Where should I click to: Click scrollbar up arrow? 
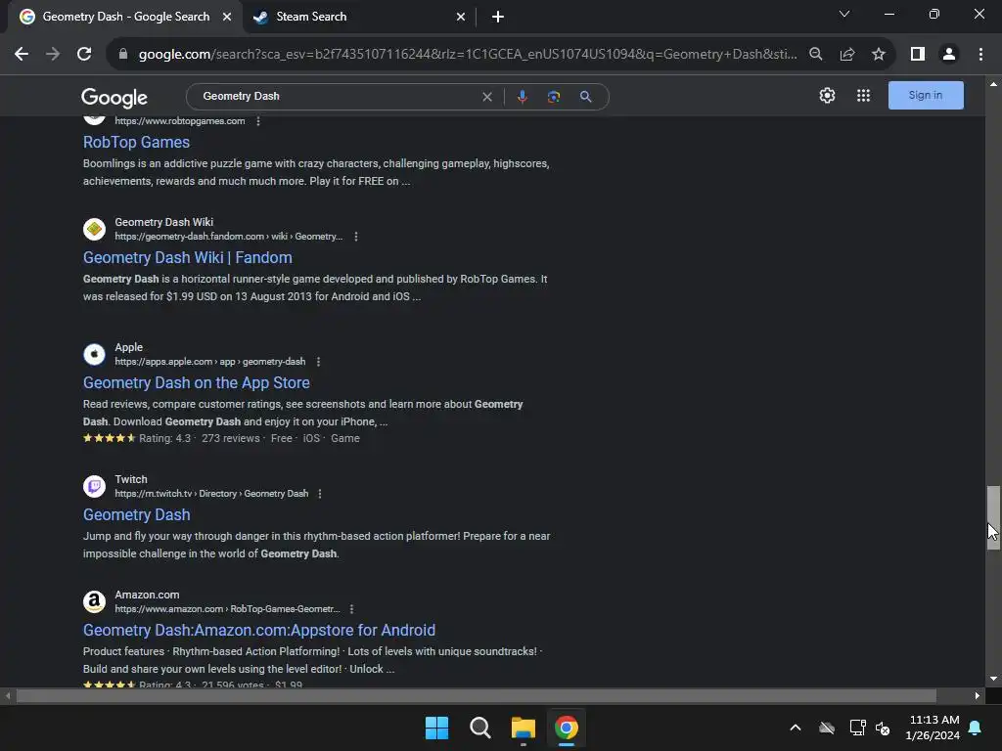[x=993, y=84]
